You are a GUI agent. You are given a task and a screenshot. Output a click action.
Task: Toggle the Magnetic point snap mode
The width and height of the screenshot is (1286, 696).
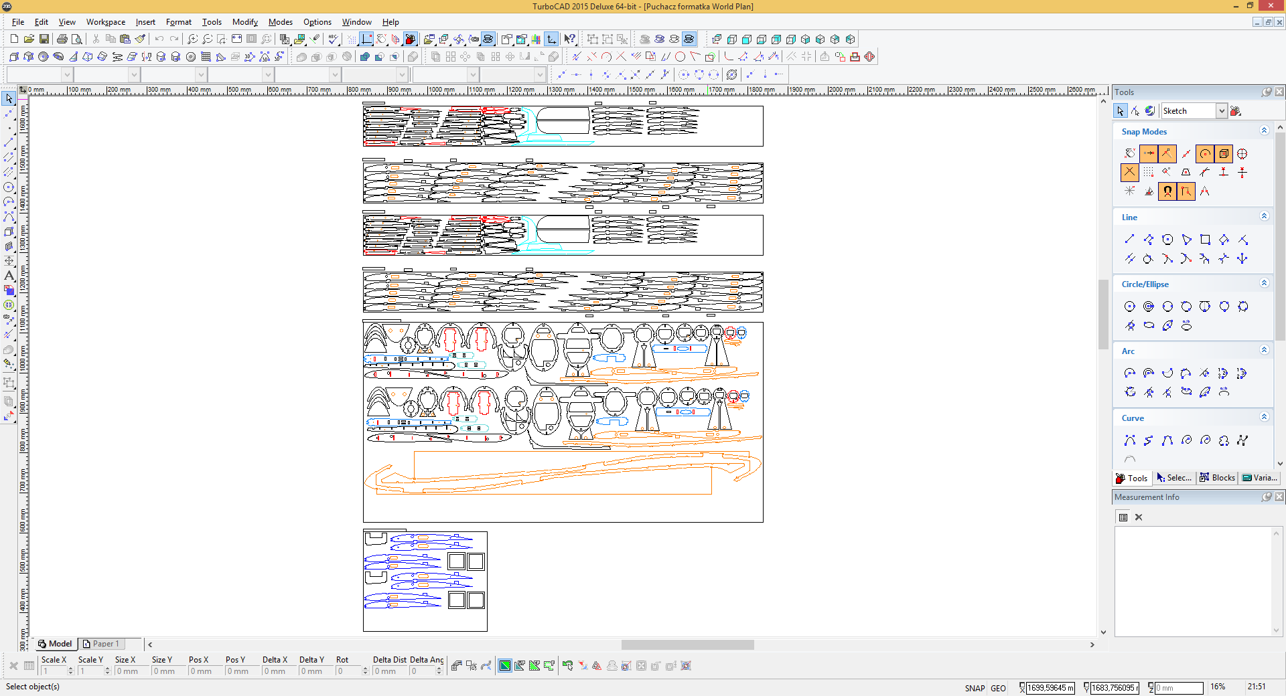(1167, 191)
